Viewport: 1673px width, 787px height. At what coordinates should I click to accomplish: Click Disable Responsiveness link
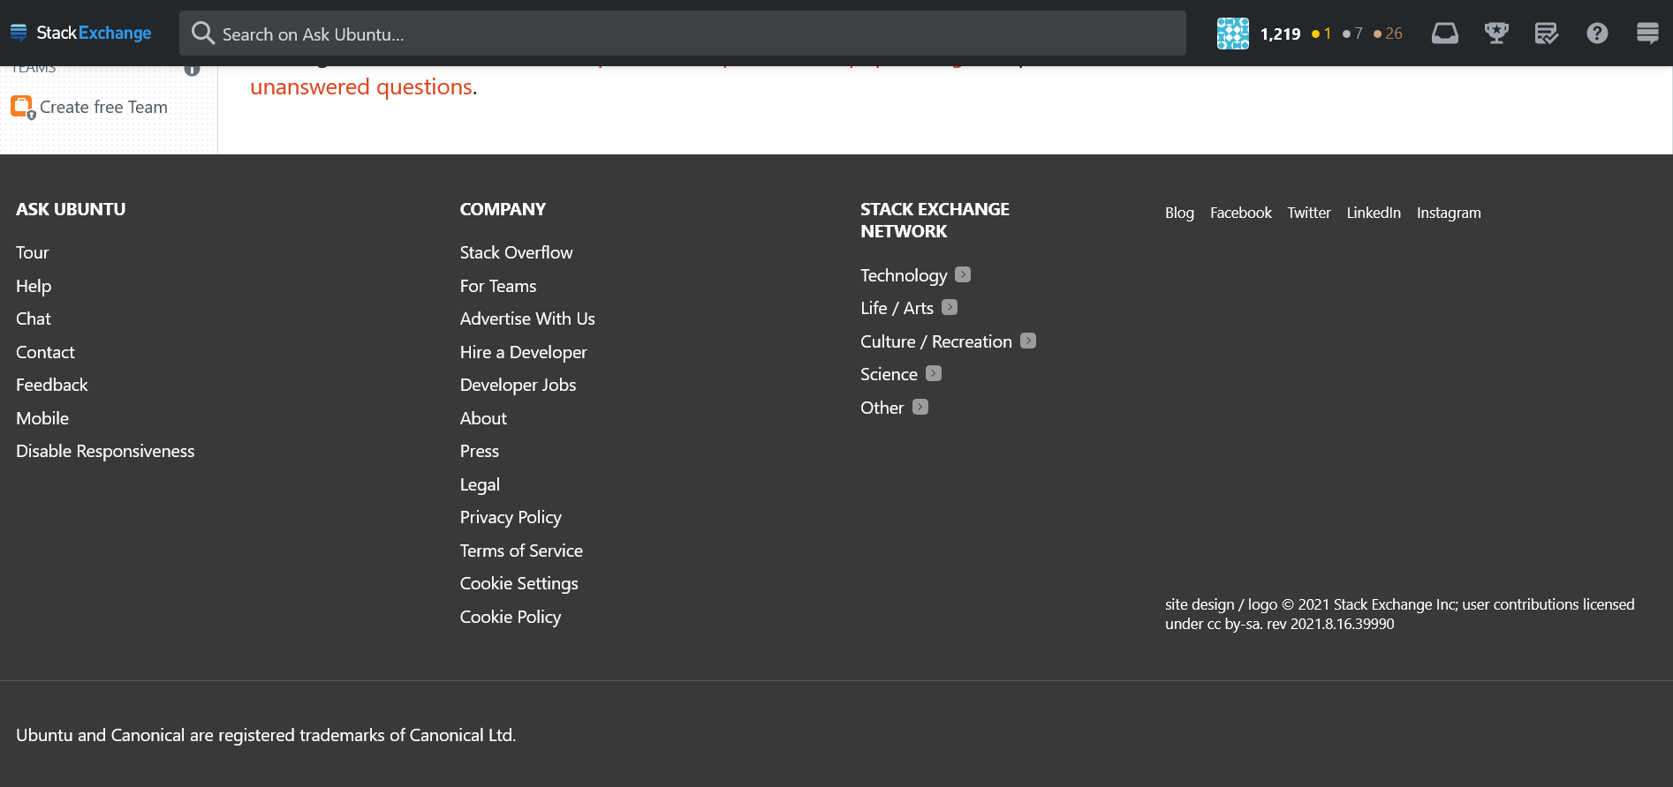(x=105, y=451)
